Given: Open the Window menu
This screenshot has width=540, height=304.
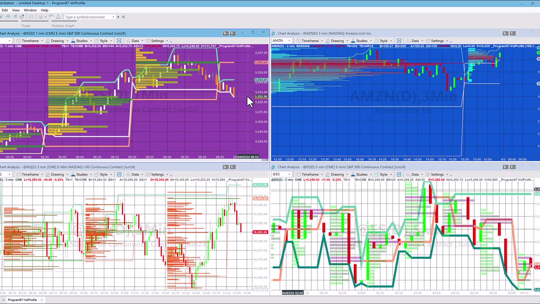Looking at the screenshot, I should click(x=30, y=10).
